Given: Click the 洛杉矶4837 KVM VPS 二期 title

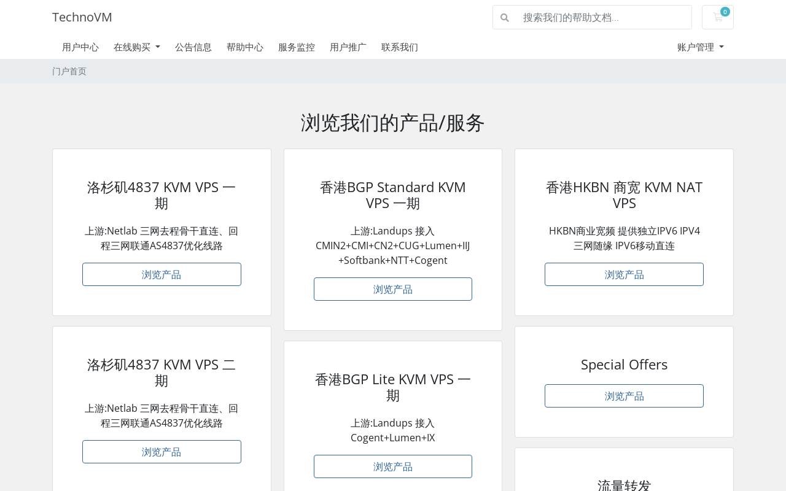Looking at the screenshot, I should 161,373.
